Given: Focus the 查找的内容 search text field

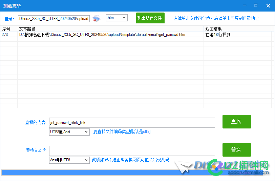Looking at the screenshot, I should 132,123.
